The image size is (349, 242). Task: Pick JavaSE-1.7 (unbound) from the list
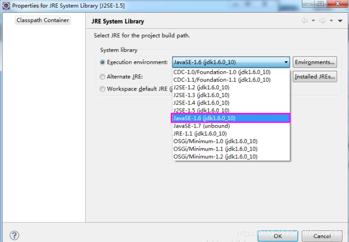tap(201, 126)
